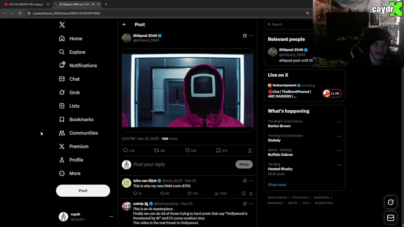Click Show more under What's happening
The image size is (404, 227).
277,185
